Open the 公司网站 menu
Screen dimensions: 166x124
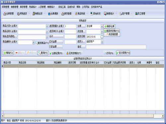point(86,7)
